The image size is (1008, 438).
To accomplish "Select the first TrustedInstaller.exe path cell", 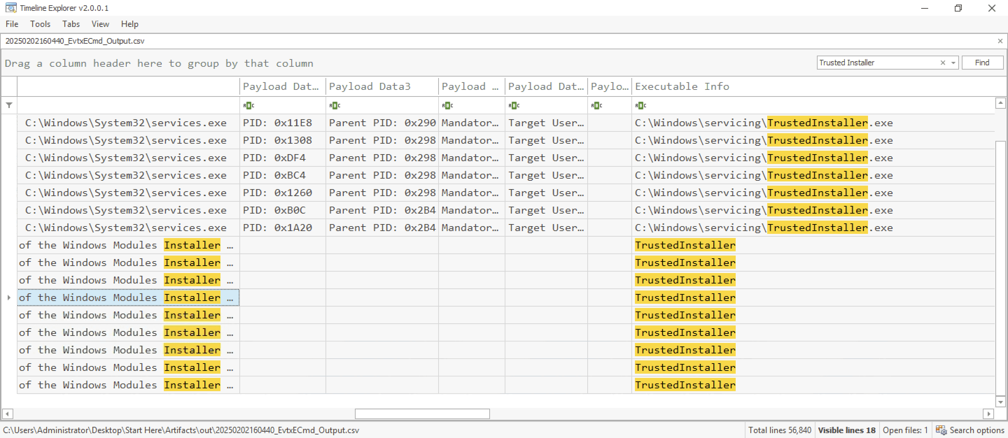I will (813, 123).
